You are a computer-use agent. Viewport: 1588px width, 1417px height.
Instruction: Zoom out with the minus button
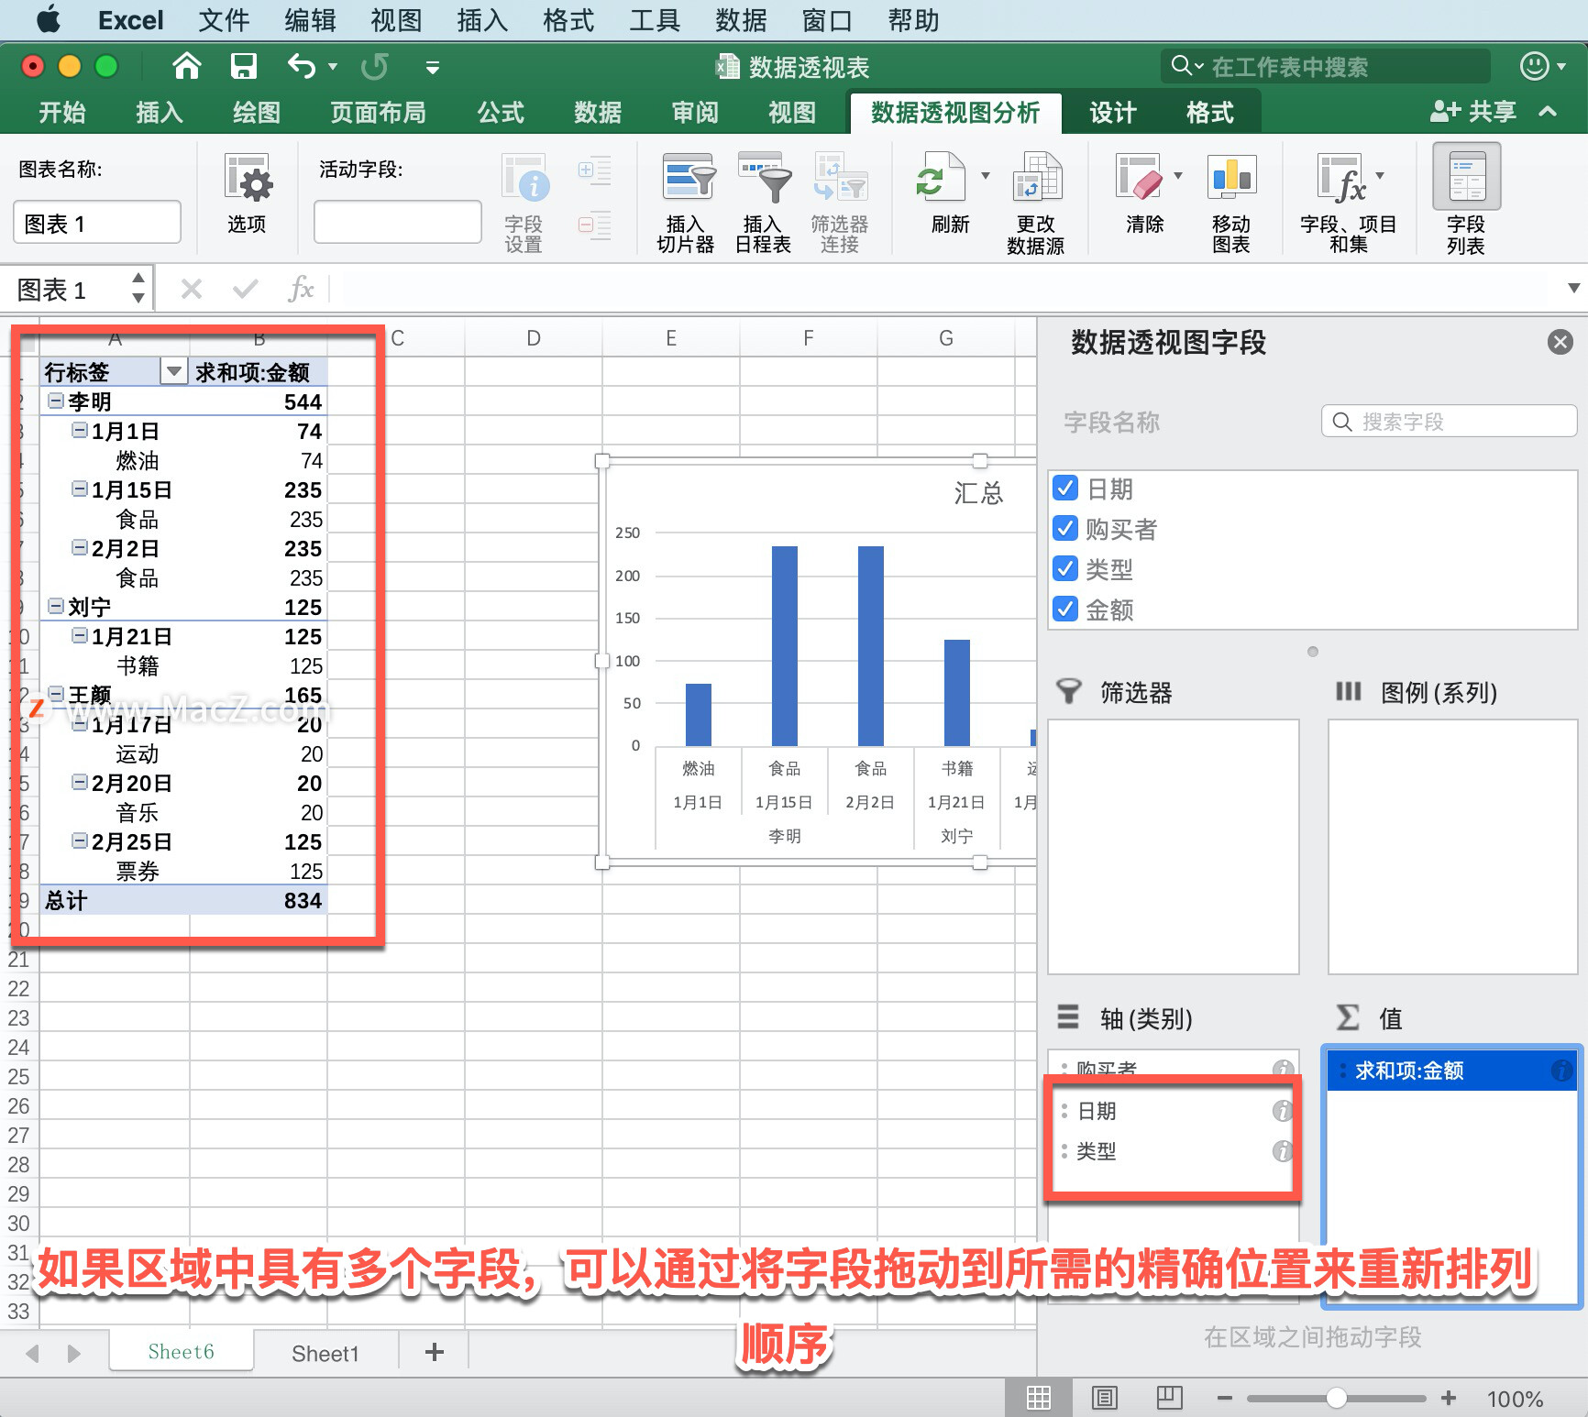(1225, 1398)
